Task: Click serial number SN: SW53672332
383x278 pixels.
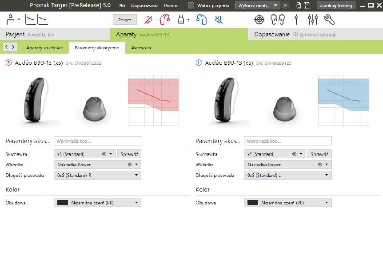Action: click(84, 63)
